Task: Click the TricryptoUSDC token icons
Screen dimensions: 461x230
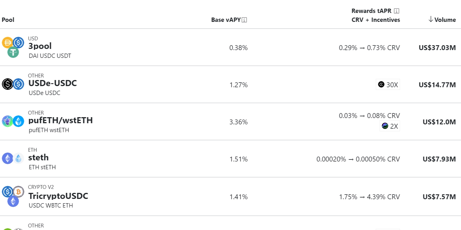Action: [13, 196]
